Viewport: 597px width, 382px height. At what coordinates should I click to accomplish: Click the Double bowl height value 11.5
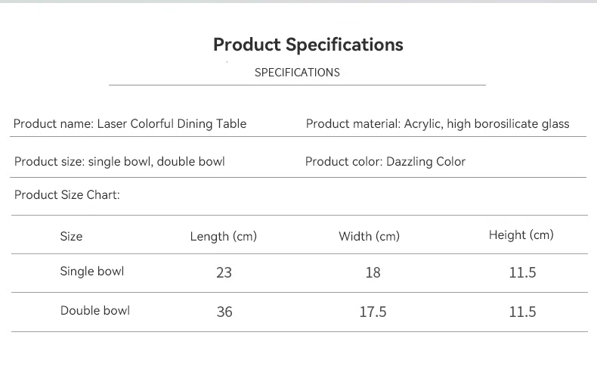(522, 312)
